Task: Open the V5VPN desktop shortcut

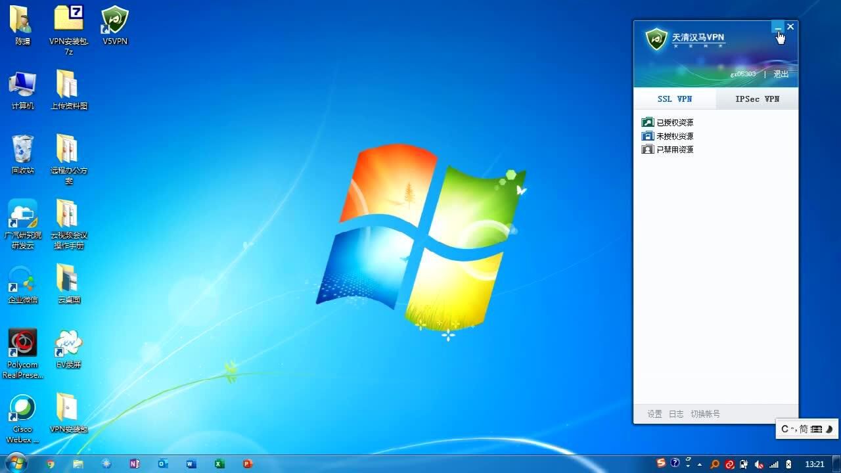Action: coord(115,26)
